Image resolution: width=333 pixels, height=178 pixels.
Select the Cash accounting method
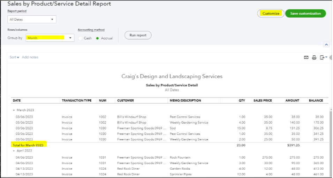80,38
